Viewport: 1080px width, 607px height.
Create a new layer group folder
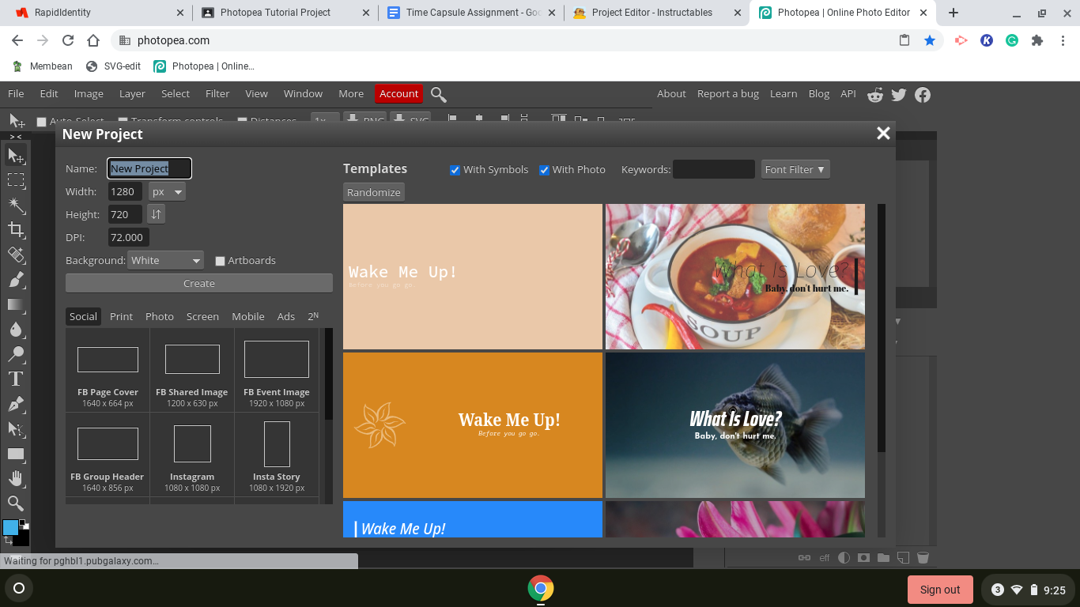(884, 557)
